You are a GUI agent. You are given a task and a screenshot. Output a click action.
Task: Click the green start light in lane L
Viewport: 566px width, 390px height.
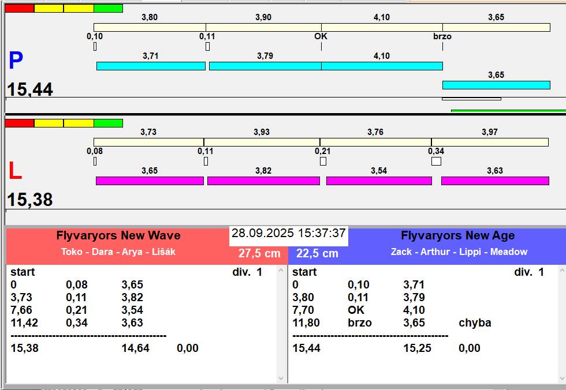(108, 123)
